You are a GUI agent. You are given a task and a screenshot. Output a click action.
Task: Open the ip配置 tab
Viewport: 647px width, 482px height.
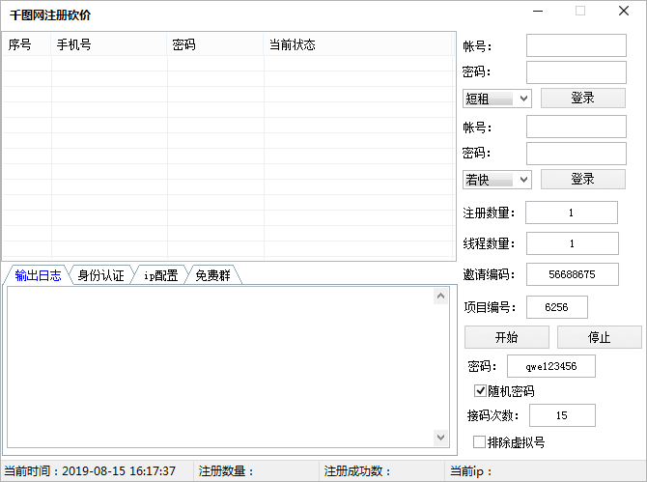160,275
